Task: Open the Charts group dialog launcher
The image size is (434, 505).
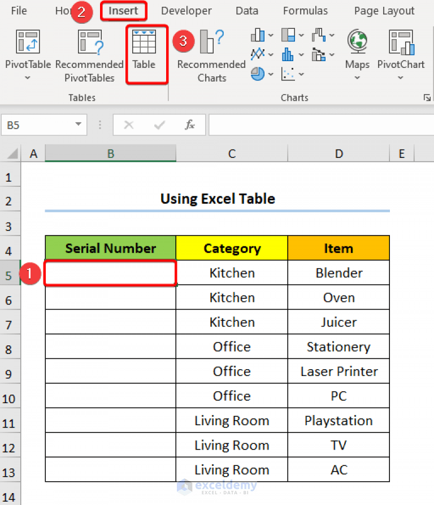Action: (x=427, y=97)
